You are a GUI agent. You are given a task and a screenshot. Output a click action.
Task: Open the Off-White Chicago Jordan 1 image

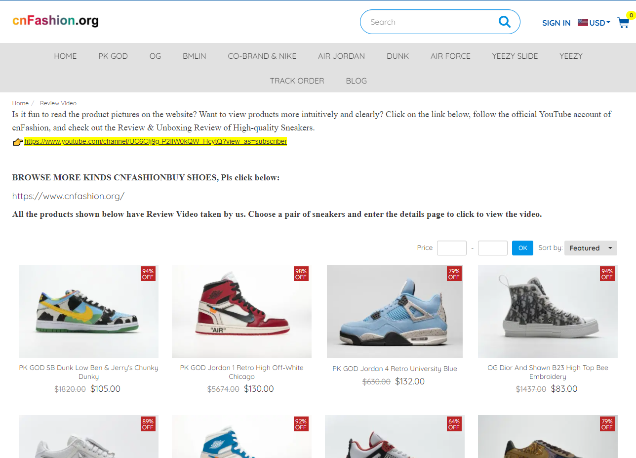coord(241,311)
